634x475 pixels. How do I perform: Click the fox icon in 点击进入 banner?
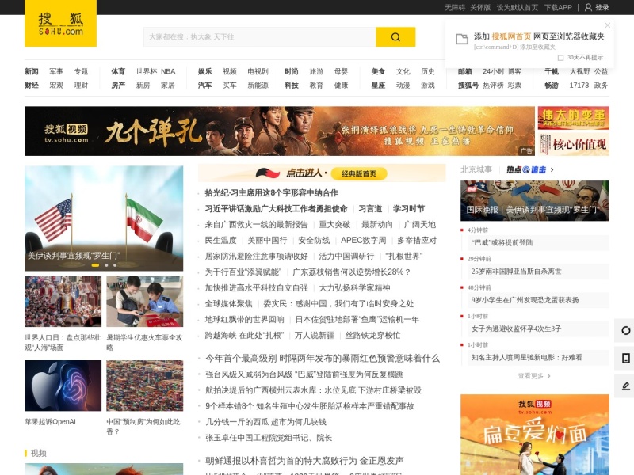pos(268,173)
